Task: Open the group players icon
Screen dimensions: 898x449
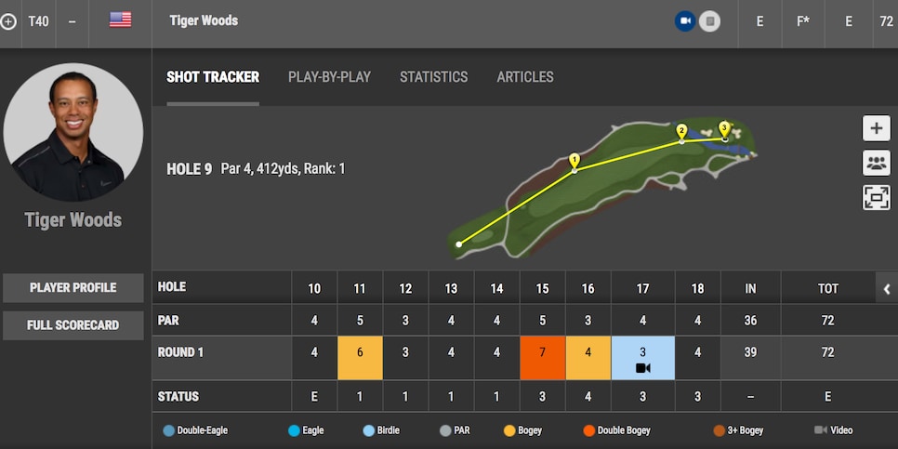Action: point(877,164)
